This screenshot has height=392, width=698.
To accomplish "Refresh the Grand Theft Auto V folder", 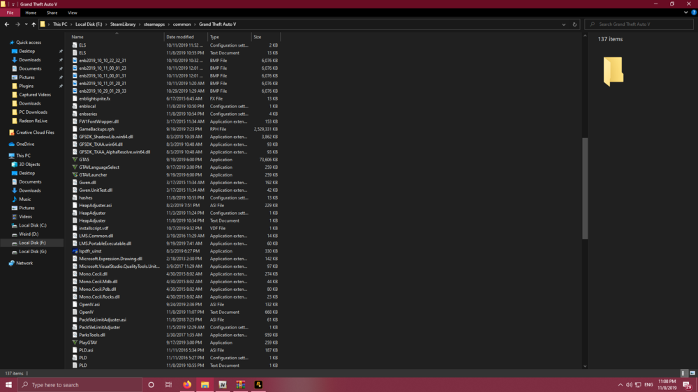I will (574, 24).
